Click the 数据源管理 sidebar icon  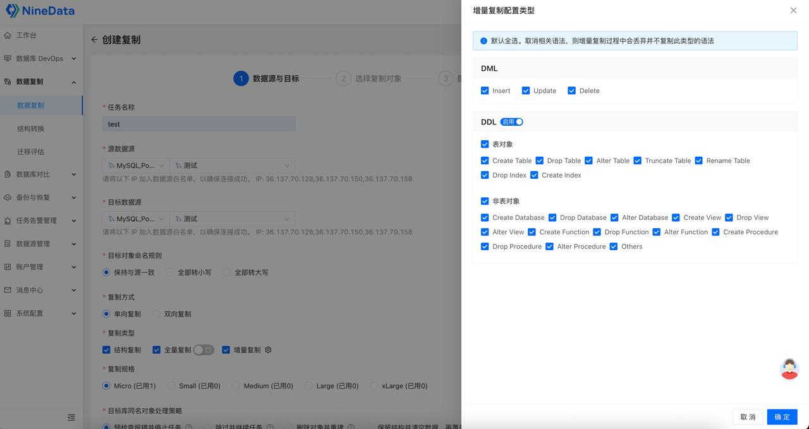8,244
